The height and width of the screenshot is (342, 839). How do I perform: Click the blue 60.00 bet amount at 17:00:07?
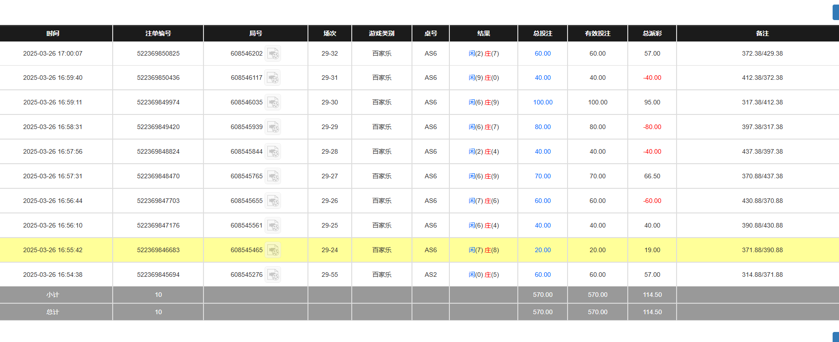(542, 53)
